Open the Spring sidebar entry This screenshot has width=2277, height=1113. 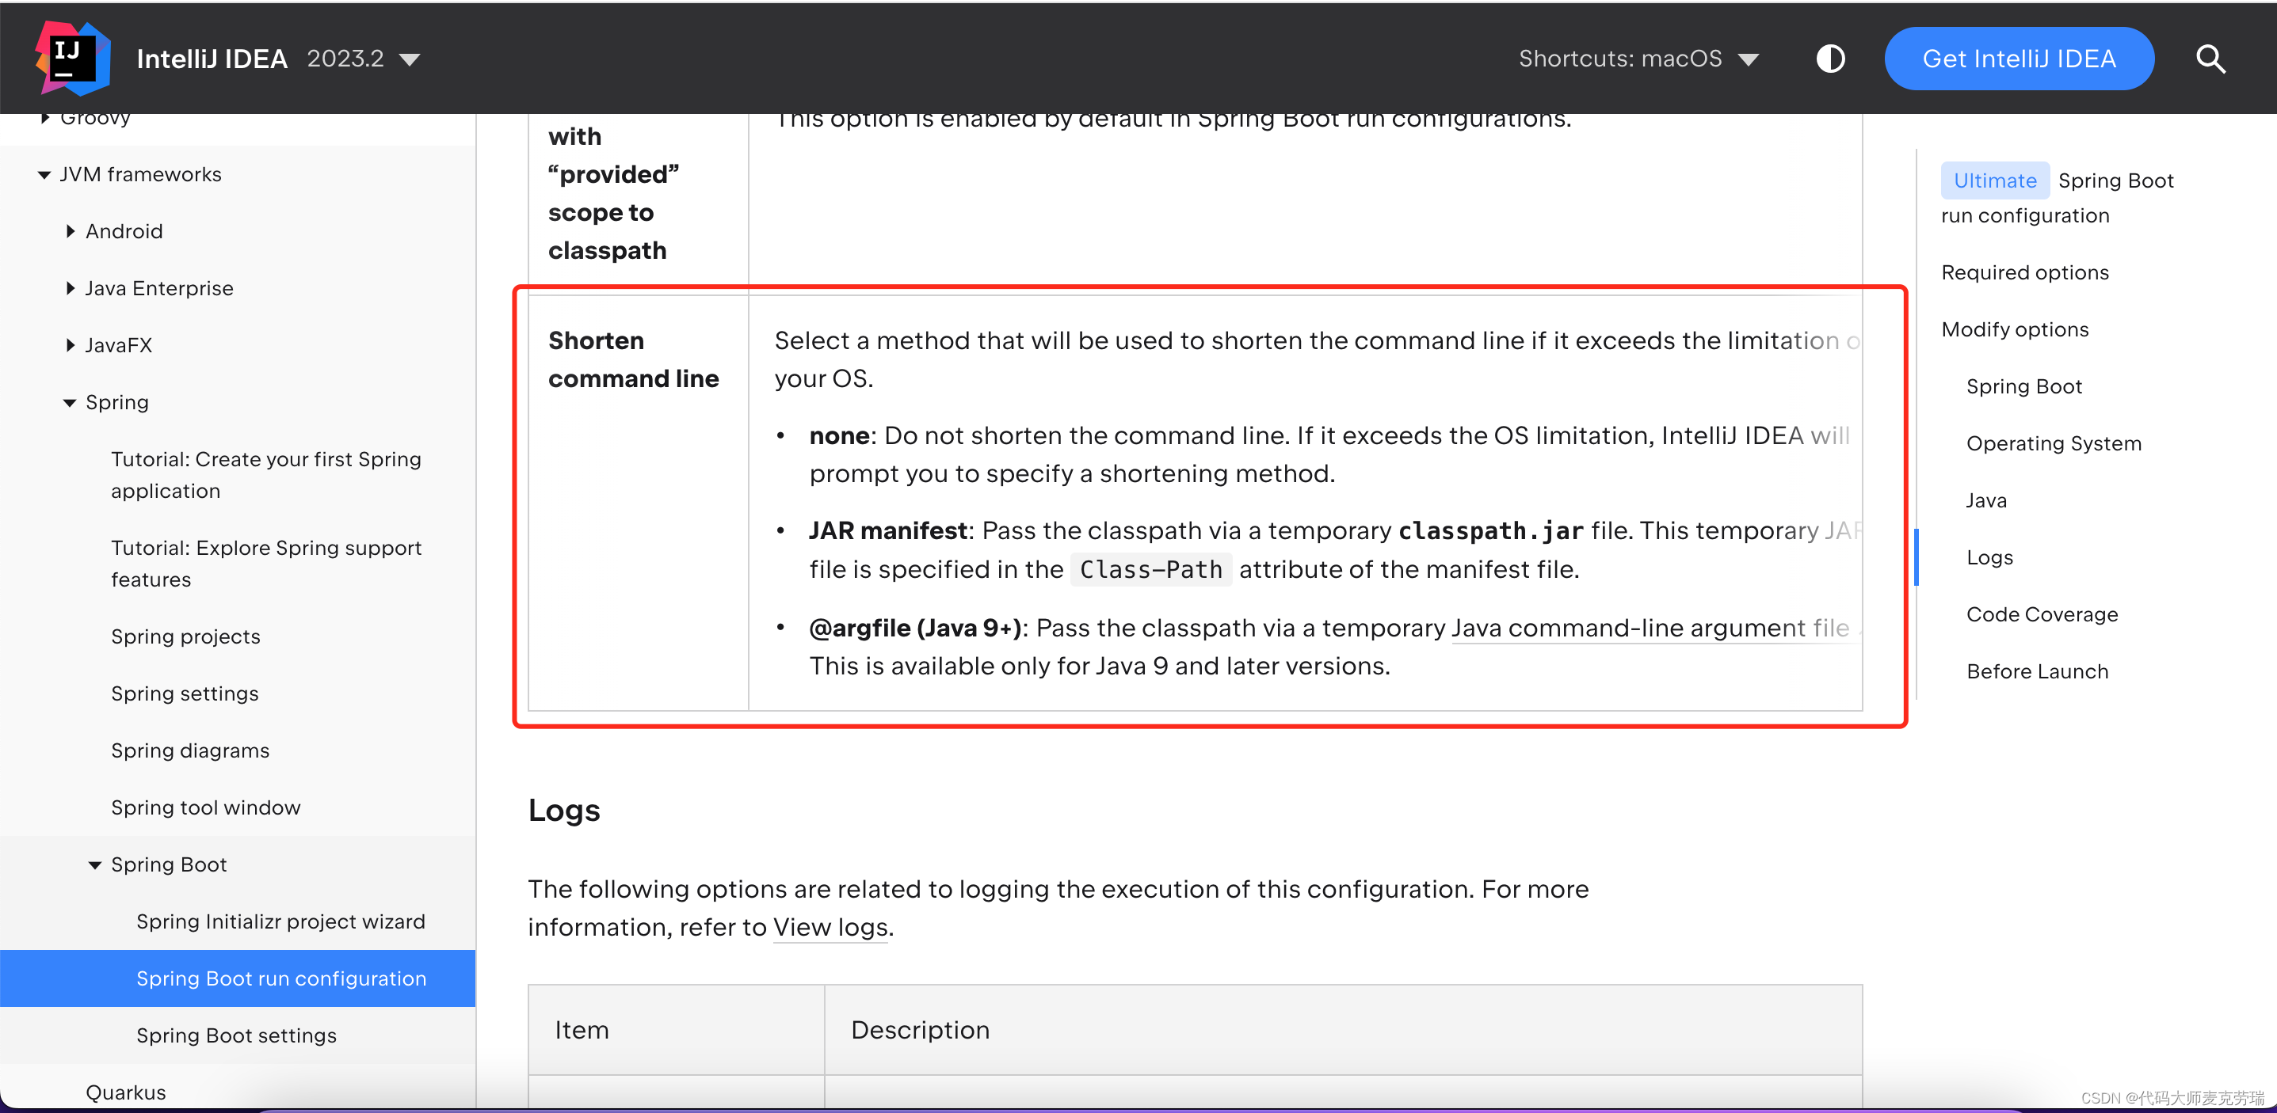[117, 403]
